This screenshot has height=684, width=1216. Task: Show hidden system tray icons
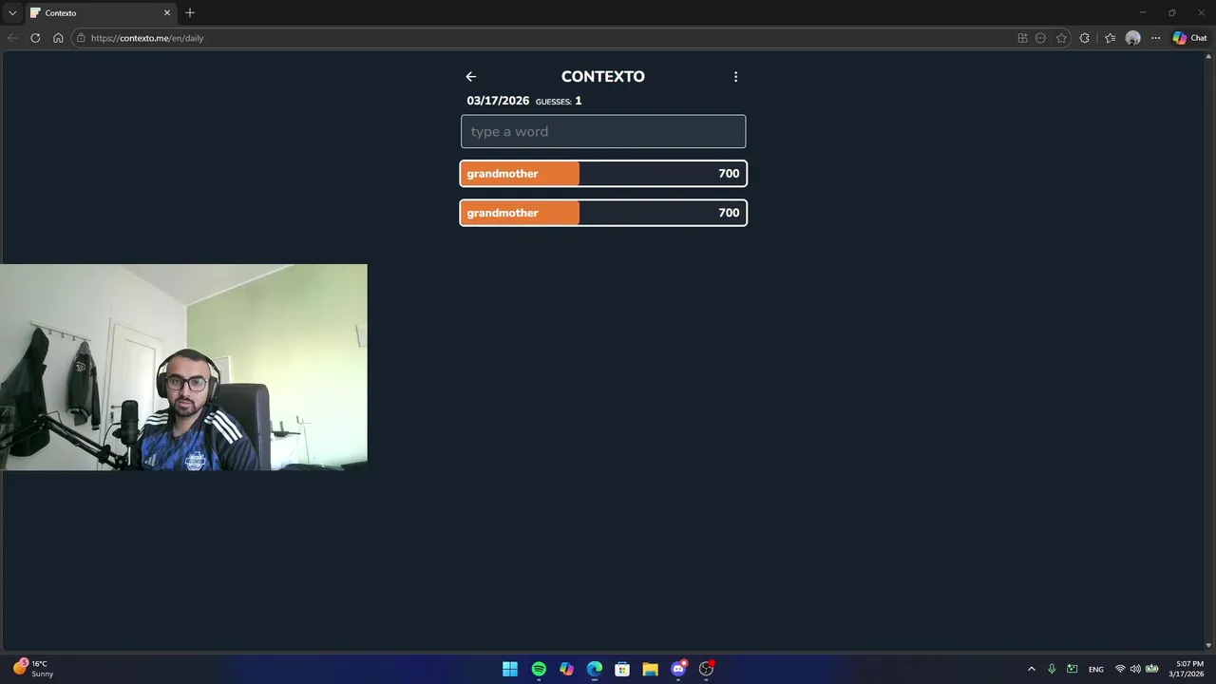pos(1032,669)
